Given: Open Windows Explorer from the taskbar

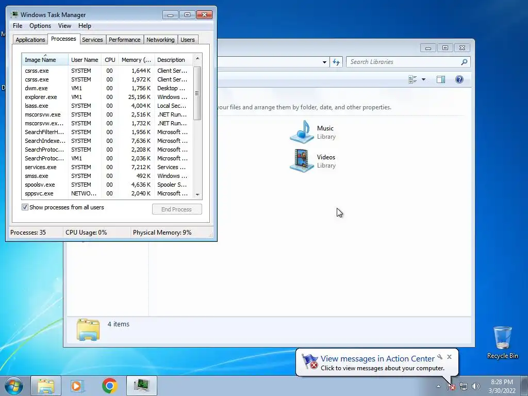Looking at the screenshot, I should pyautogui.click(x=46, y=386).
